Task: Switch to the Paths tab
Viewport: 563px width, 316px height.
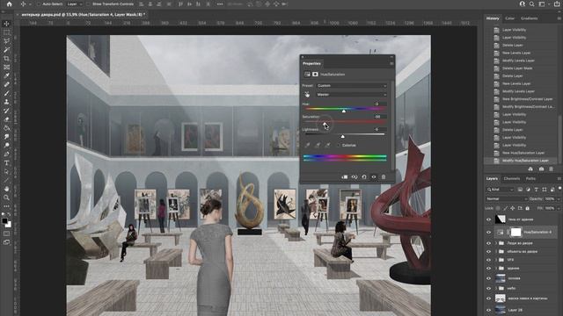Action: [x=530, y=178]
